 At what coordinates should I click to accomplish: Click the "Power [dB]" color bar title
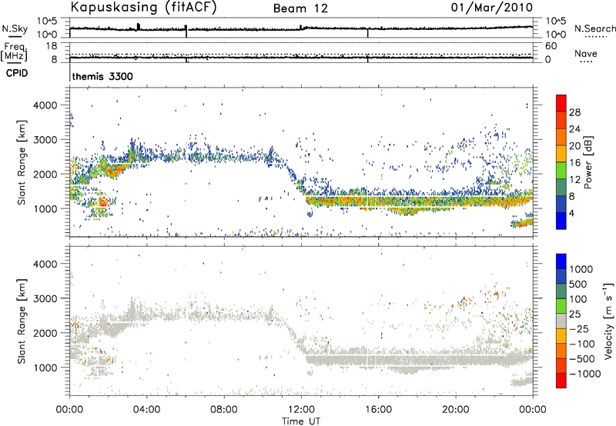588,162
